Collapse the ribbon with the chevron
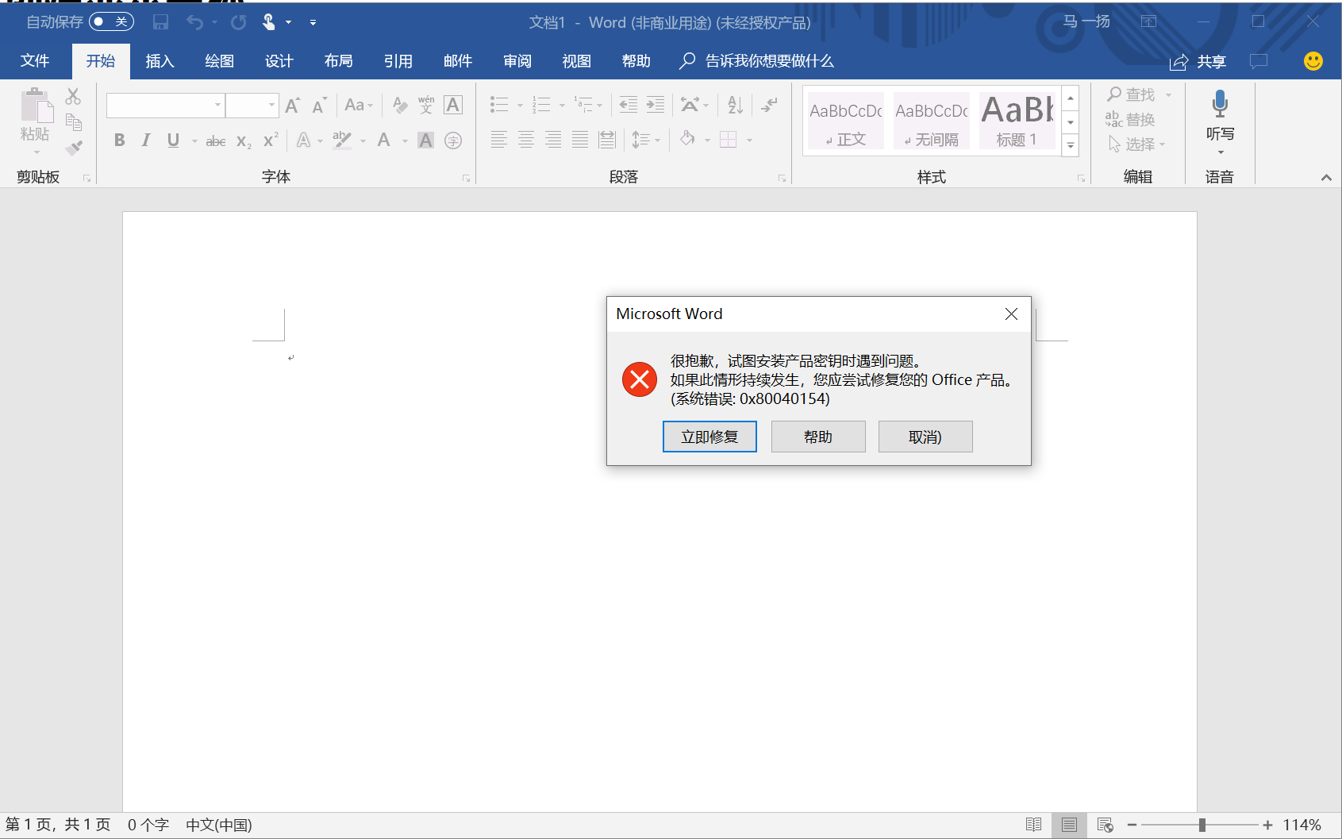The image size is (1342, 839). click(x=1326, y=178)
